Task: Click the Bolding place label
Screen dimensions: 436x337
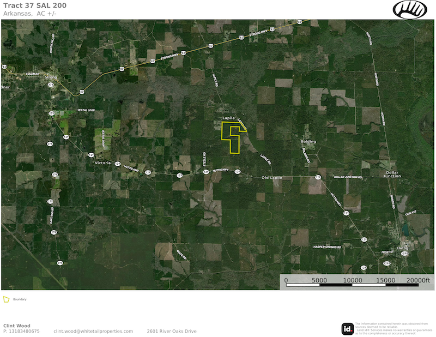Action: pyautogui.click(x=308, y=141)
